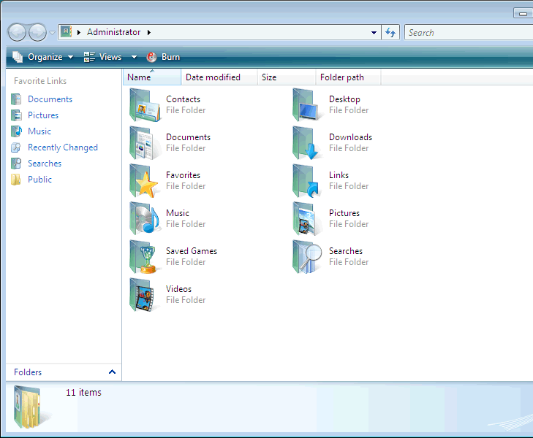Sort by the Folder path column

pyautogui.click(x=341, y=77)
